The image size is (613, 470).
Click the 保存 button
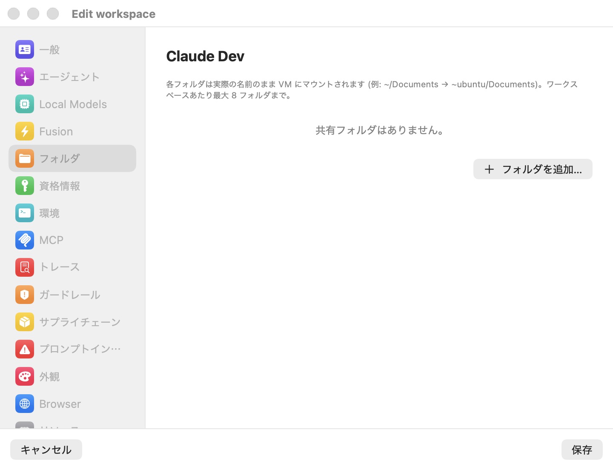point(582,450)
